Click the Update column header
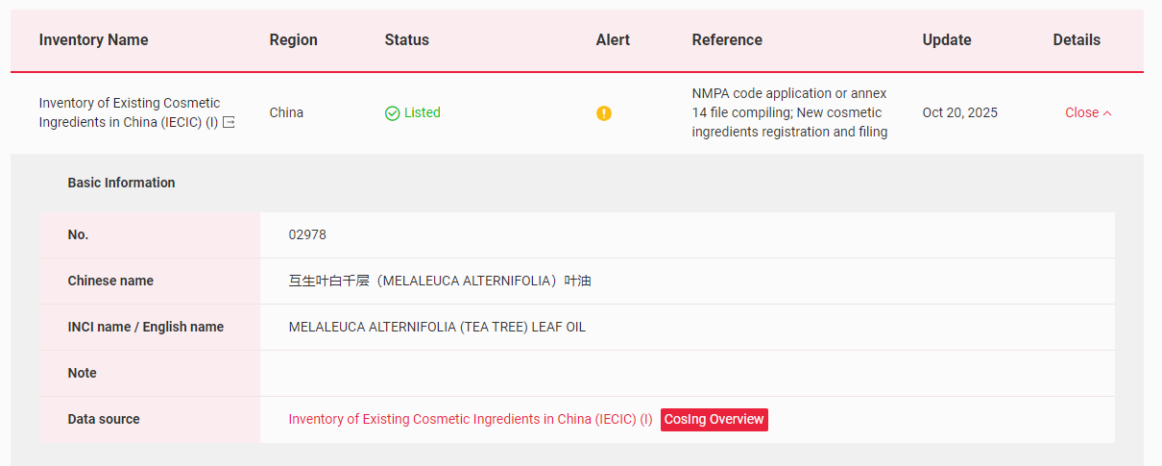This screenshot has height=466, width=1162. pos(947,40)
